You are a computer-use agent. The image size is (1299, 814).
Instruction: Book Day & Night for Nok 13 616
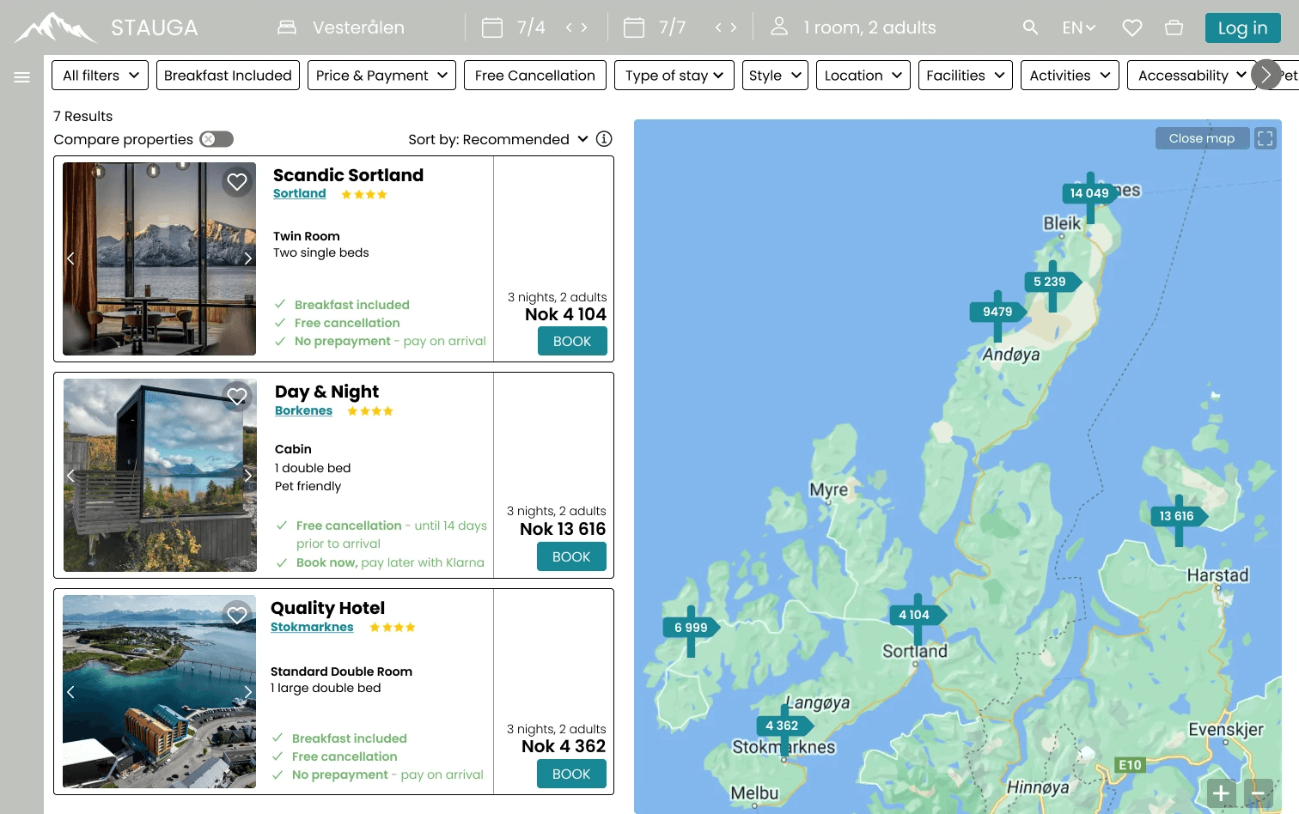(x=571, y=556)
